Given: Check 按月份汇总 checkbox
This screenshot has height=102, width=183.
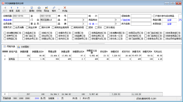Looking at the screenshot, I should pos(57,39).
